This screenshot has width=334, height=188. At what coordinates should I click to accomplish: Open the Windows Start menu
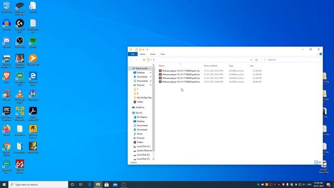(x=4, y=184)
